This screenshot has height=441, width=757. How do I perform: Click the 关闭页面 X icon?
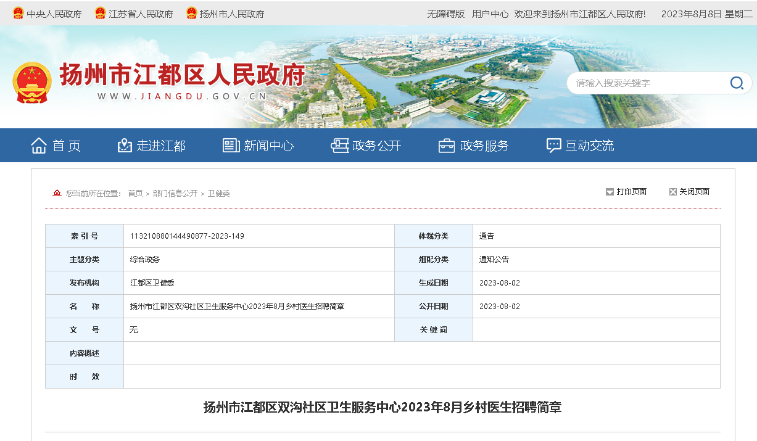(x=672, y=192)
